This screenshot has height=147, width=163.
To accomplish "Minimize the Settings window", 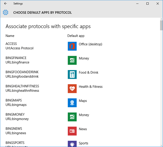I will coord(137,4).
